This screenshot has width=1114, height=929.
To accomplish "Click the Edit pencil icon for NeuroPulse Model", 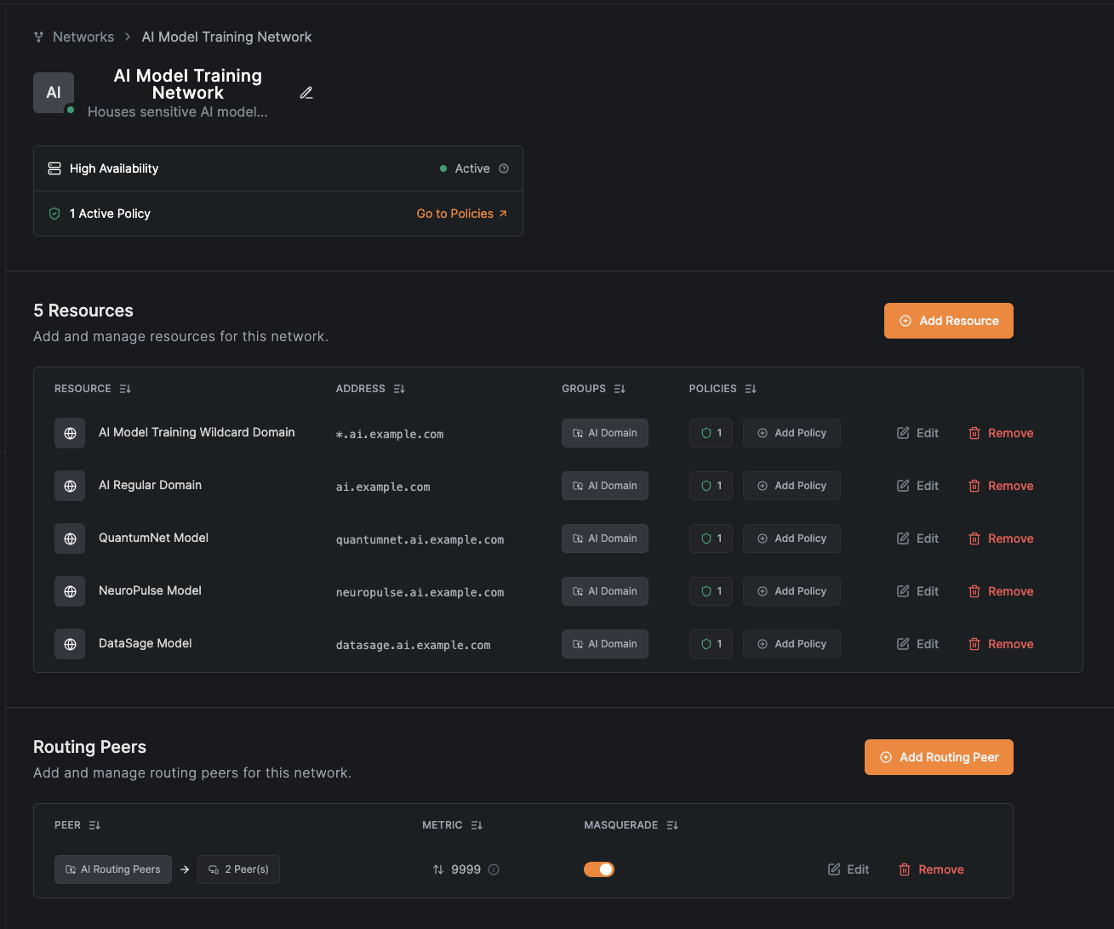I will pyautogui.click(x=904, y=590).
